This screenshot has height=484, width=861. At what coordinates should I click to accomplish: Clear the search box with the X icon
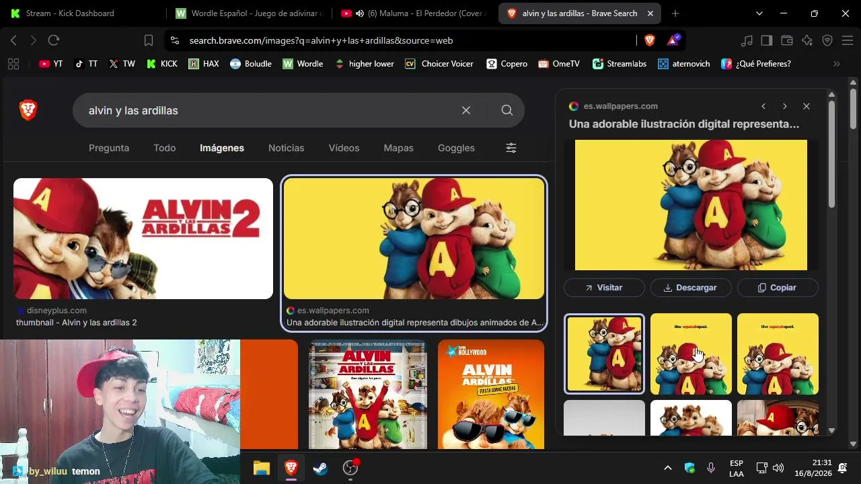click(466, 110)
